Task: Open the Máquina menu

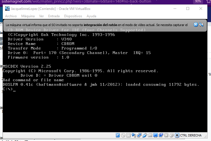Action: coord(28,16)
